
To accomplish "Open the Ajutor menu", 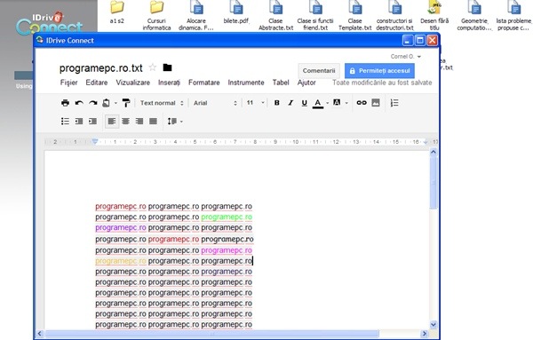I will pos(306,83).
